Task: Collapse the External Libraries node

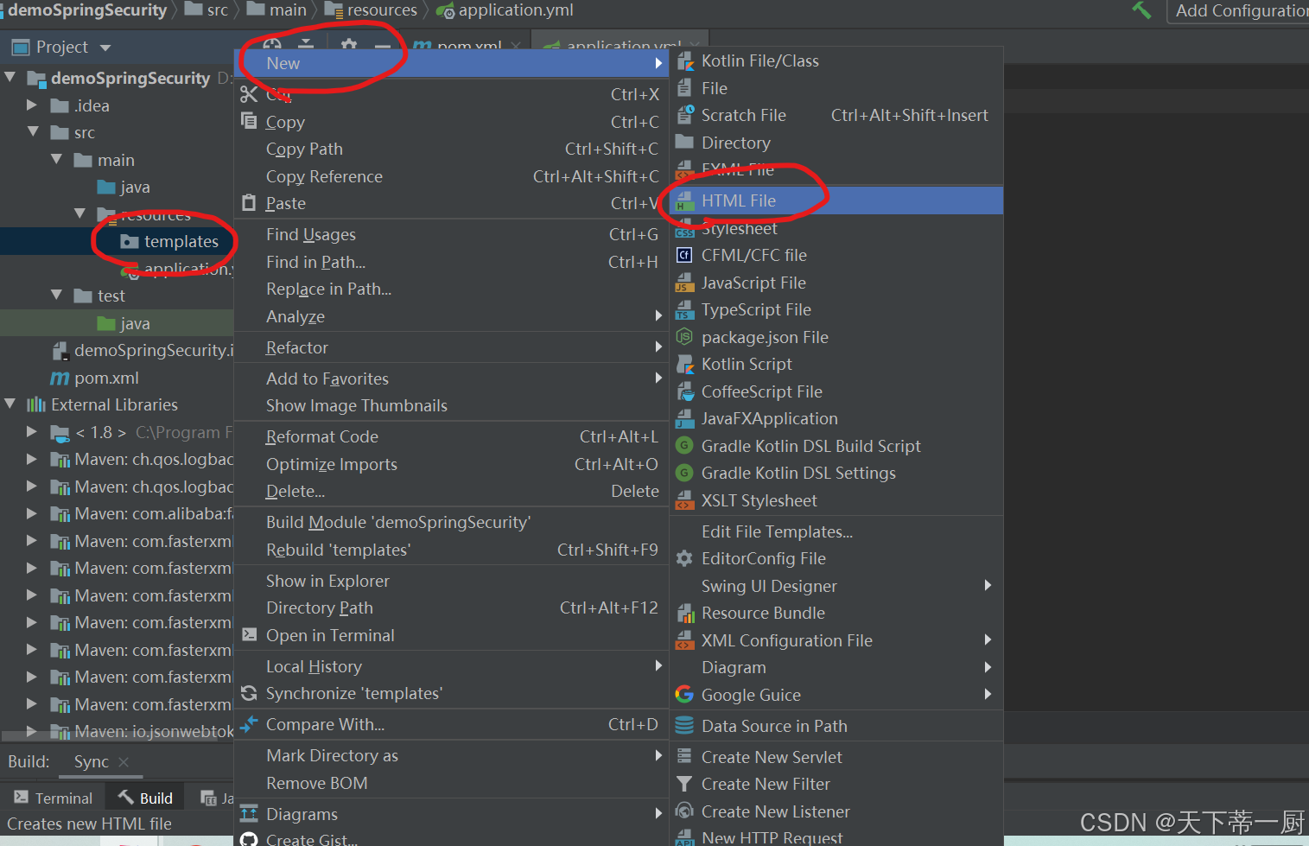Action: point(10,404)
